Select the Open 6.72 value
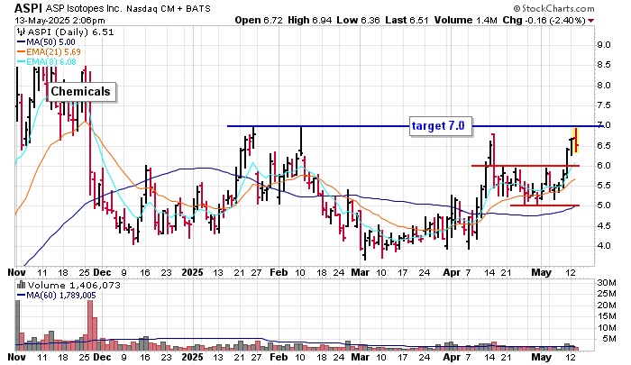Image resolution: width=631 pixels, height=365 pixels. tap(259, 20)
